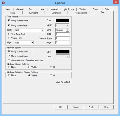Open the Layer dropdown in Attribute options
This screenshot has width=120, height=116.
point(63,56)
